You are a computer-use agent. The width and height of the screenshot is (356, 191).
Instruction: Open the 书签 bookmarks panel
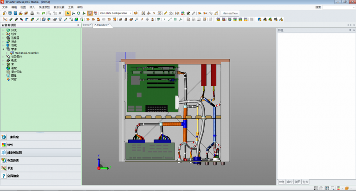10,168
